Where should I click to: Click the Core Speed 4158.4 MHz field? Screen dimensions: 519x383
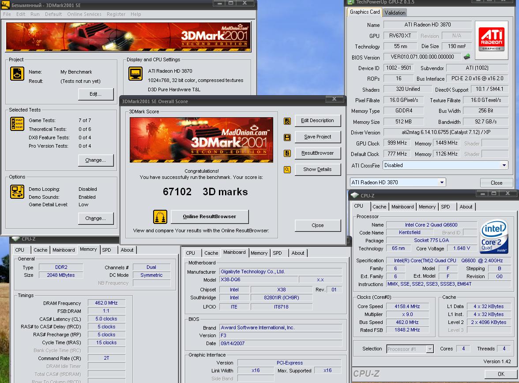(x=407, y=306)
